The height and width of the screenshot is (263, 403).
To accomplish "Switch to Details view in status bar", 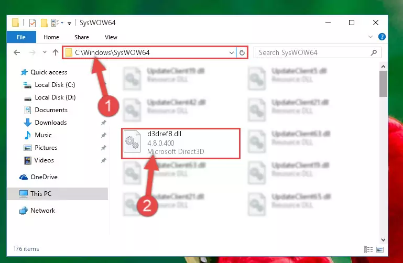I will [368, 249].
